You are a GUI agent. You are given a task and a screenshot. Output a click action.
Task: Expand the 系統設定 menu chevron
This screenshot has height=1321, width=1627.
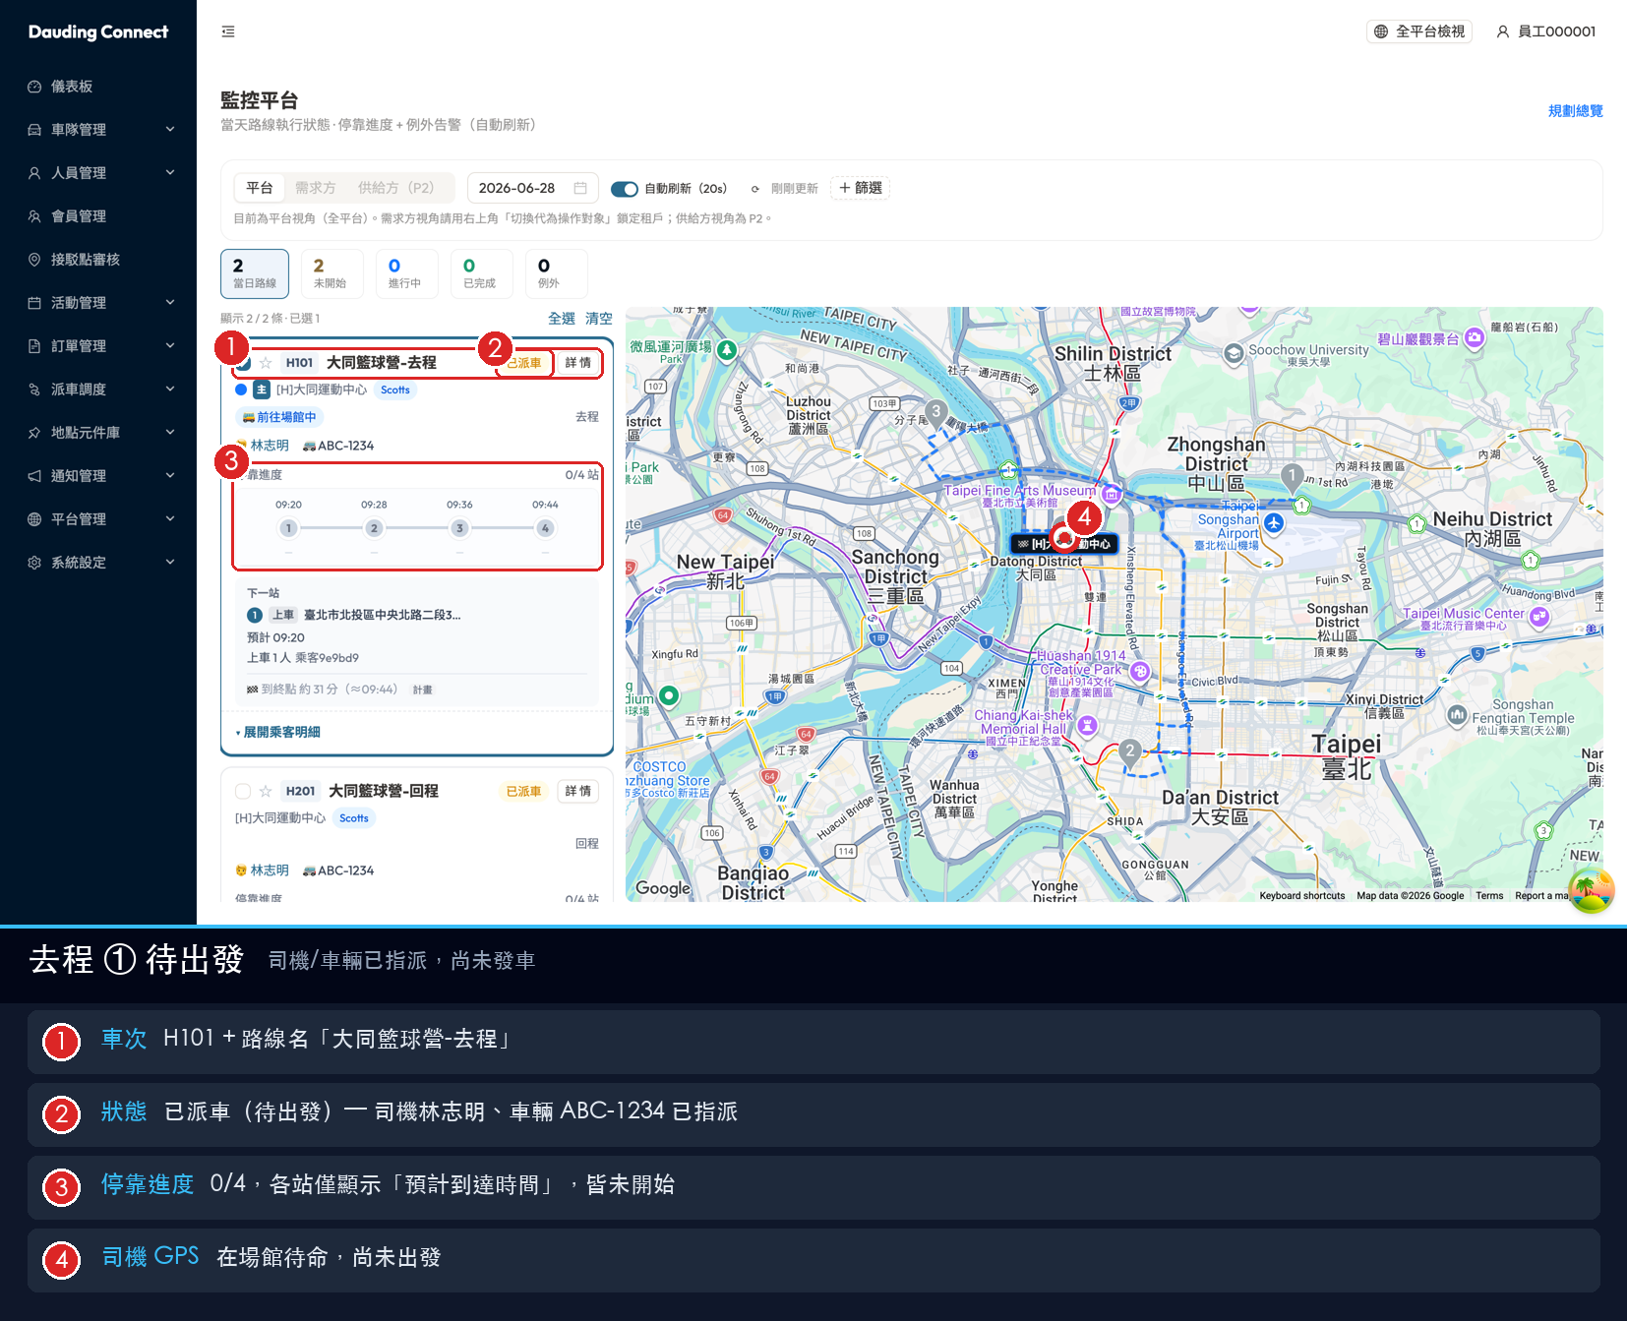(170, 562)
